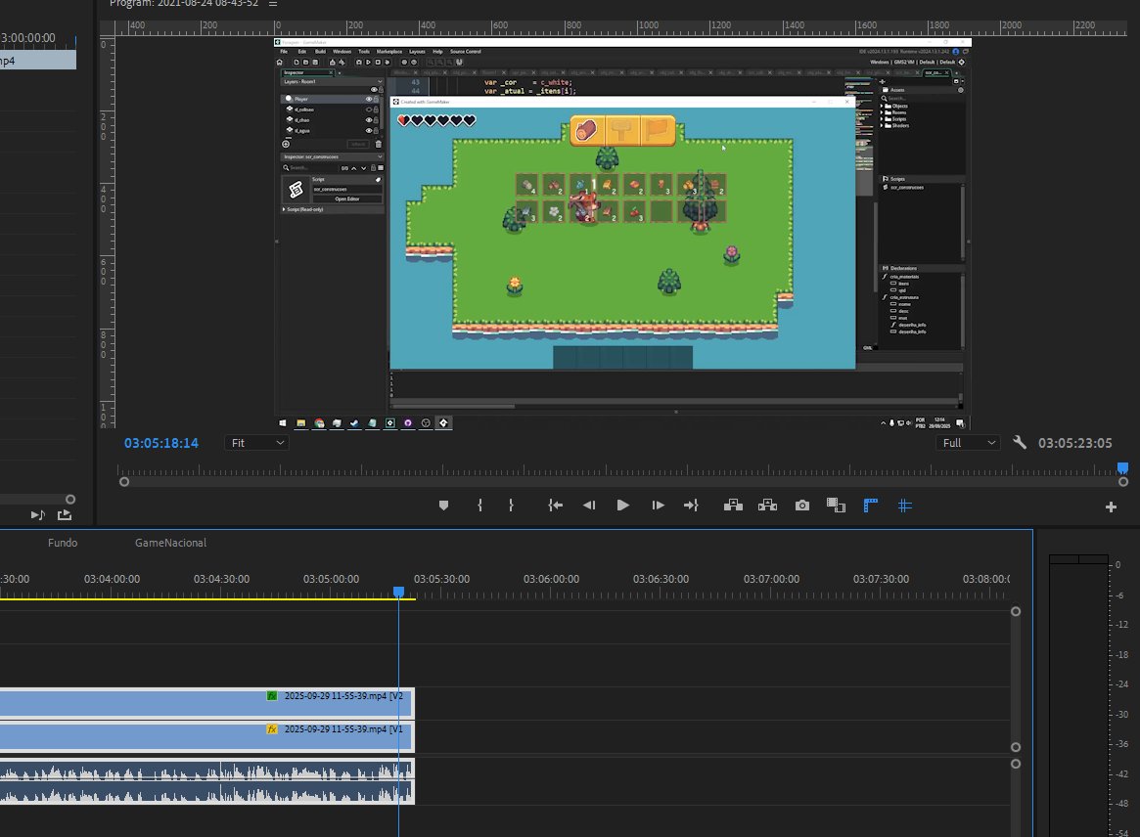Image resolution: width=1140 pixels, height=837 pixels.
Task: Select the audio waveform clip
Action: [x=207, y=782]
